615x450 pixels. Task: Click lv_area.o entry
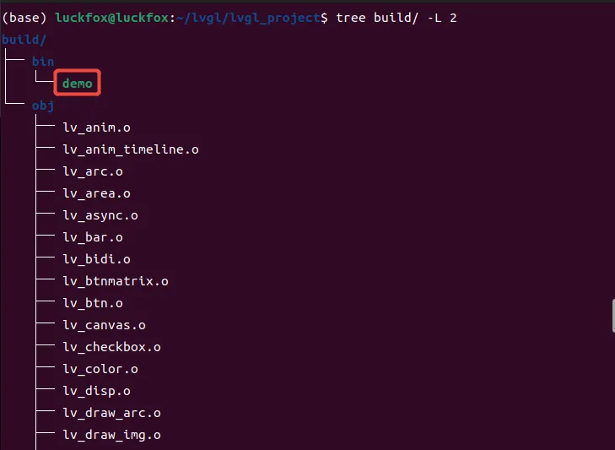tap(96, 193)
